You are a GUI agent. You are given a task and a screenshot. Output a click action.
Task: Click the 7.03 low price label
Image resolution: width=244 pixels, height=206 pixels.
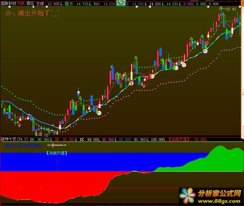[x=45, y=135]
